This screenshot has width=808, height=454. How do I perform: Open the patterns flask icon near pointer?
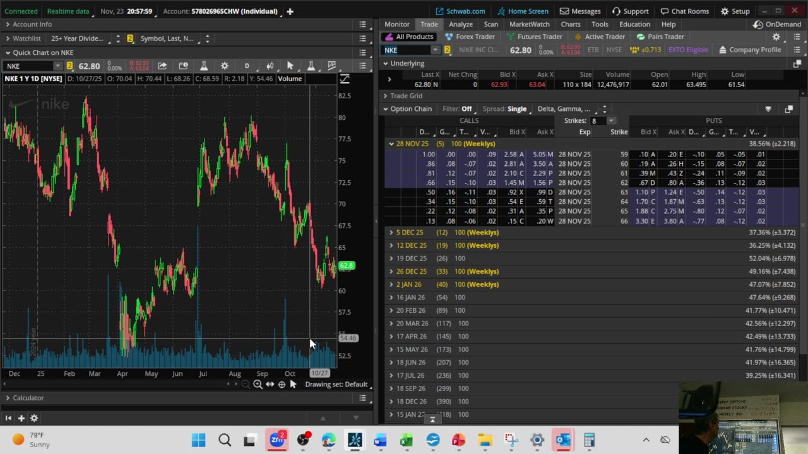[311, 66]
